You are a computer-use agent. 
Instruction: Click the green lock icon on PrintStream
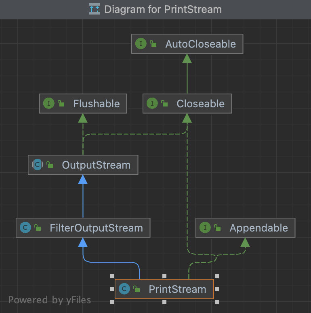coord(137,289)
